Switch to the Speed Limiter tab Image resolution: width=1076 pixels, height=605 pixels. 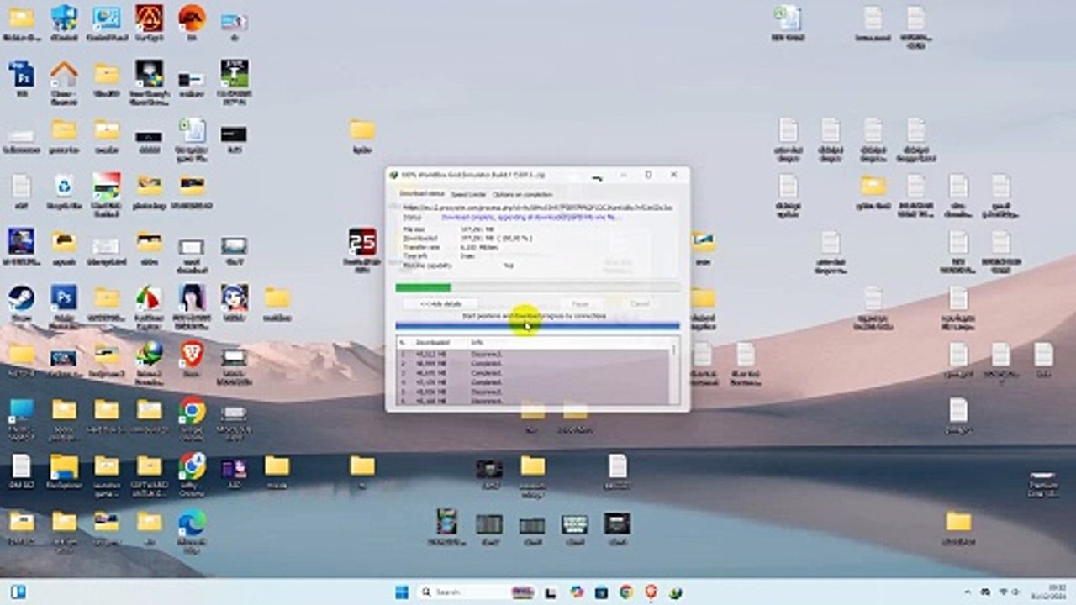[468, 195]
